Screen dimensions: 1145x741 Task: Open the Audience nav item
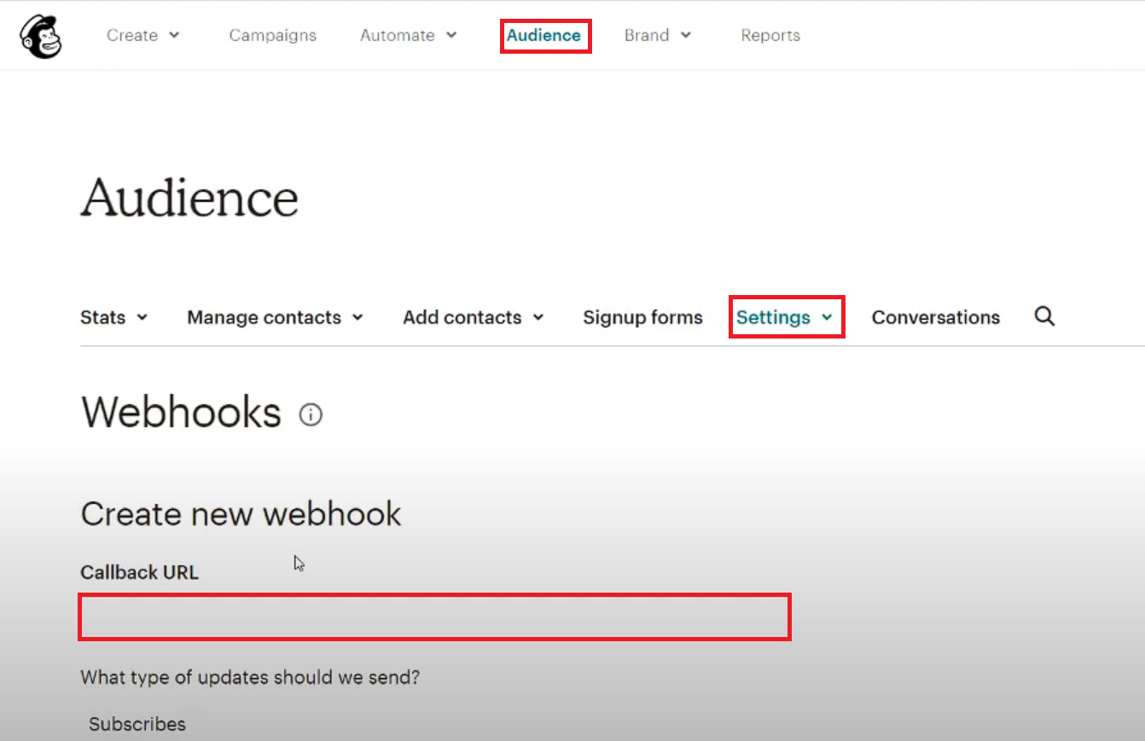click(x=543, y=35)
